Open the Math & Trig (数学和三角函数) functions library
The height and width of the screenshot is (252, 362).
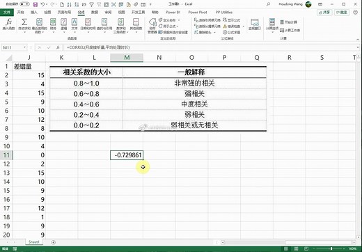[x=120, y=26]
